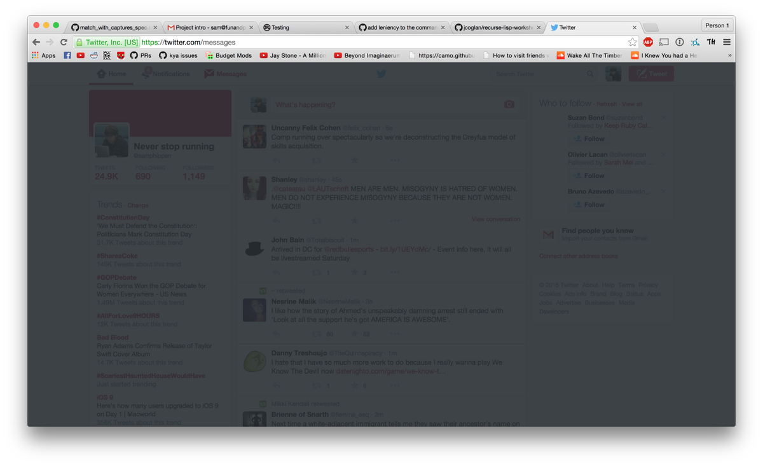
Task: Click the #GOPDebate trend
Action: [116, 277]
